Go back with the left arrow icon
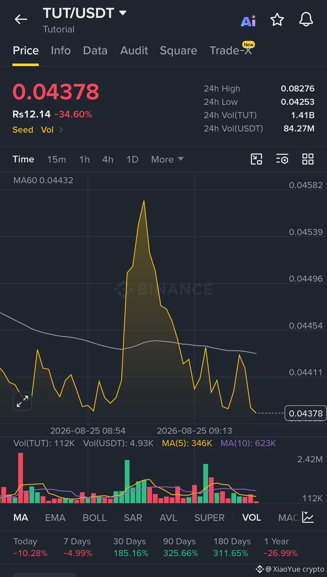This screenshot has width=327, height=577. pyautogui.click(x=21, y=19)
